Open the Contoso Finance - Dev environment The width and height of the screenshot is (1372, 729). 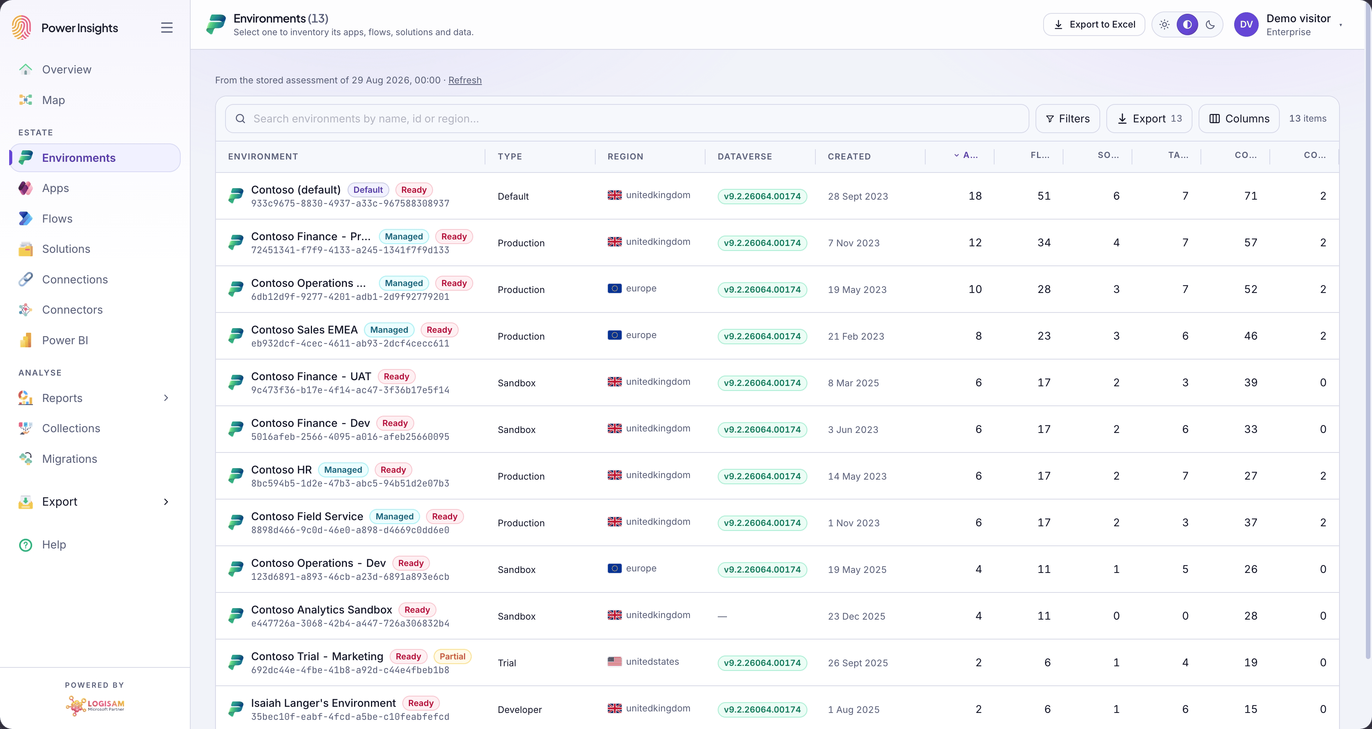[x=777, y=430]
